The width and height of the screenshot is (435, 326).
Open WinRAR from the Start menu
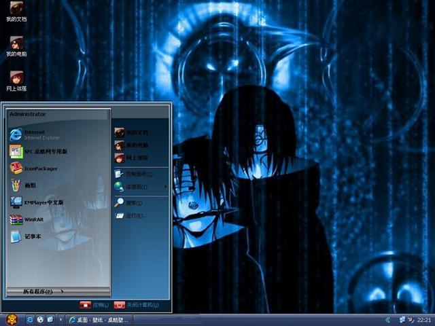(x=27, y=219)
